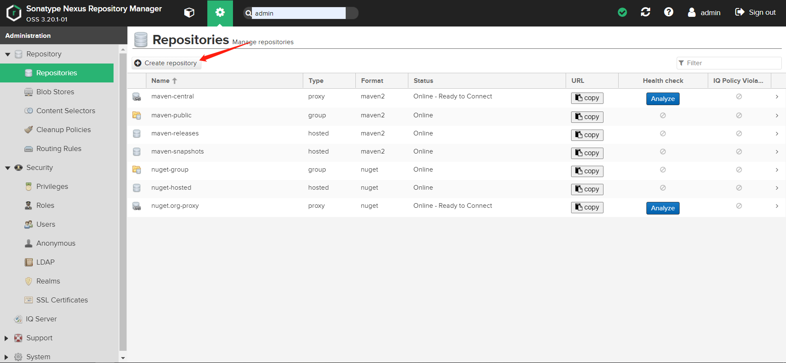Click the nuget-hosted repository icon
Screen dimensions: 786x363
pyautogui.click(x=137, y=188)
